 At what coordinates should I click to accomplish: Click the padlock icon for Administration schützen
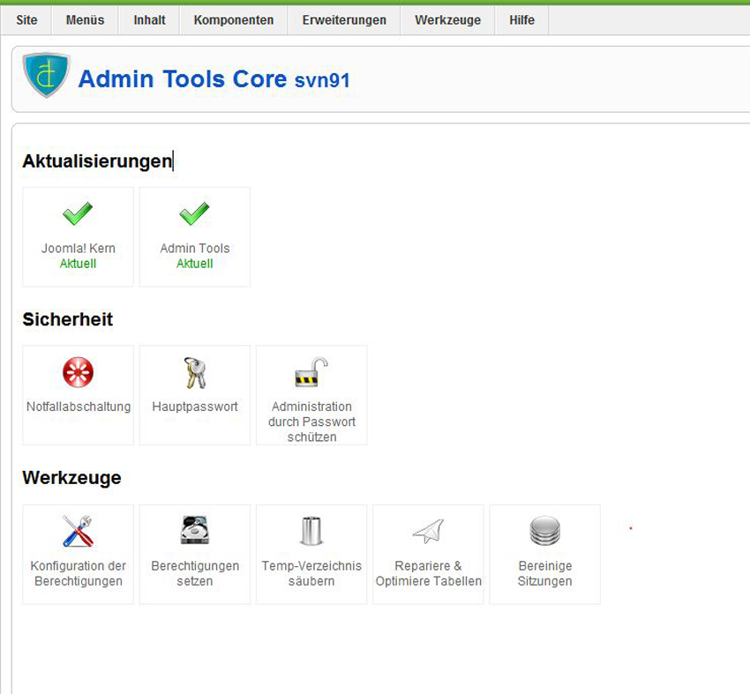(x=311, y=372)
